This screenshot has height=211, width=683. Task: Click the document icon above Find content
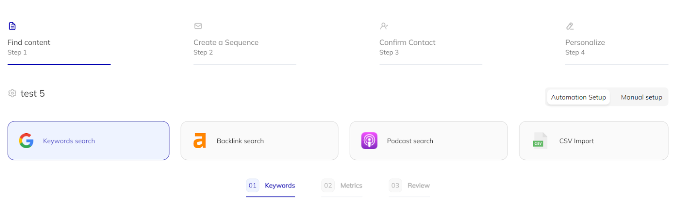coord(12,26)
